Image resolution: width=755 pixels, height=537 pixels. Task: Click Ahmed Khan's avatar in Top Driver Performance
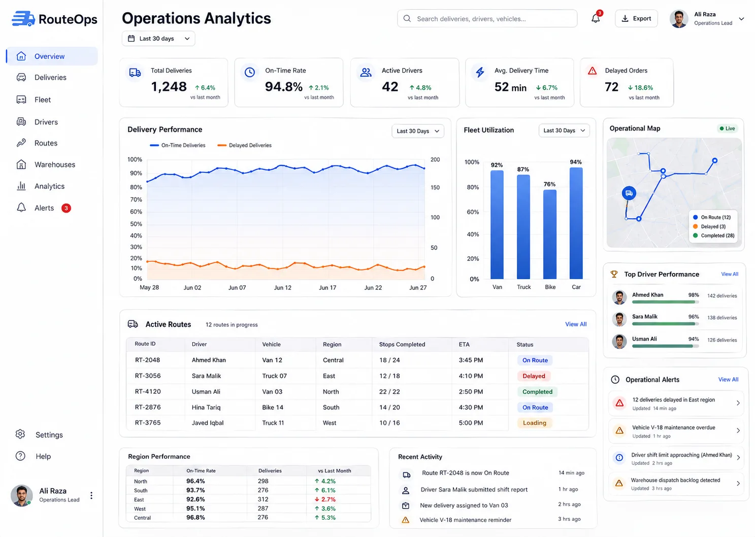619,297
